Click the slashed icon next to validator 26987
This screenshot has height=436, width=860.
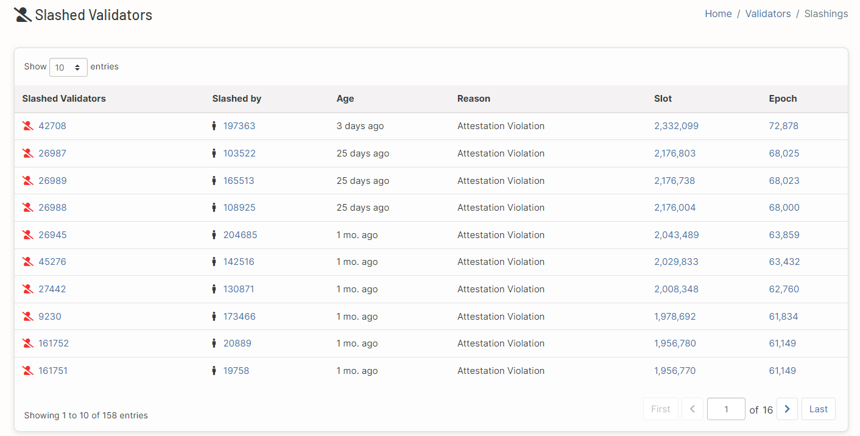point(27,153)
